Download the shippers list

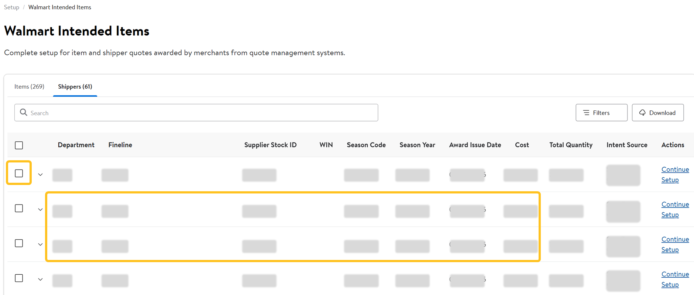[x=657, y=113]
